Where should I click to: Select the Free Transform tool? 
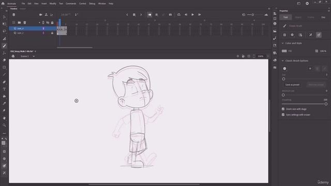[4, 24]
